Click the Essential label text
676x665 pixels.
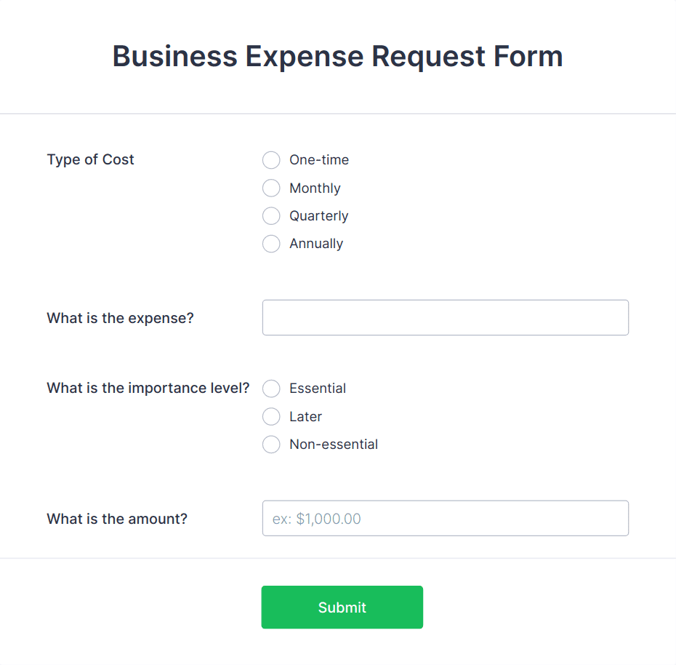(317, 389)
